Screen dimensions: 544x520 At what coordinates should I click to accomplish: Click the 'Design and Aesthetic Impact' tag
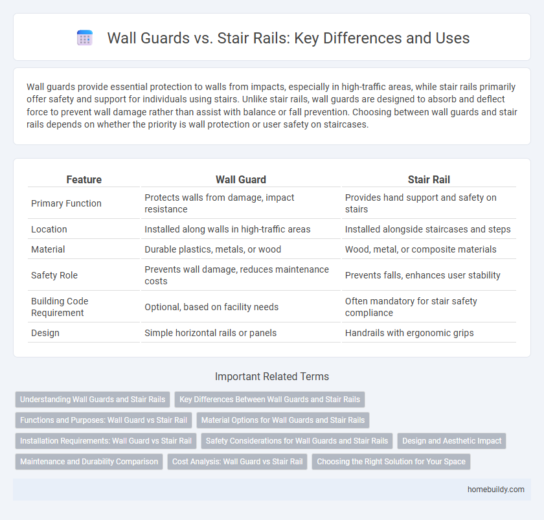(x=451, y=441)
